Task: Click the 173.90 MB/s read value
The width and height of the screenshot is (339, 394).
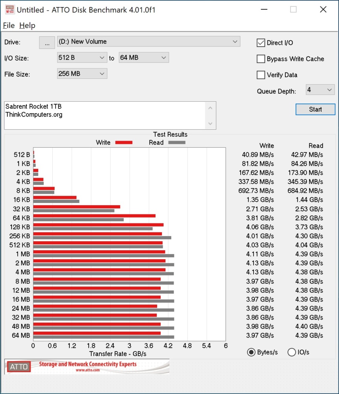Action: click(306, 173)
